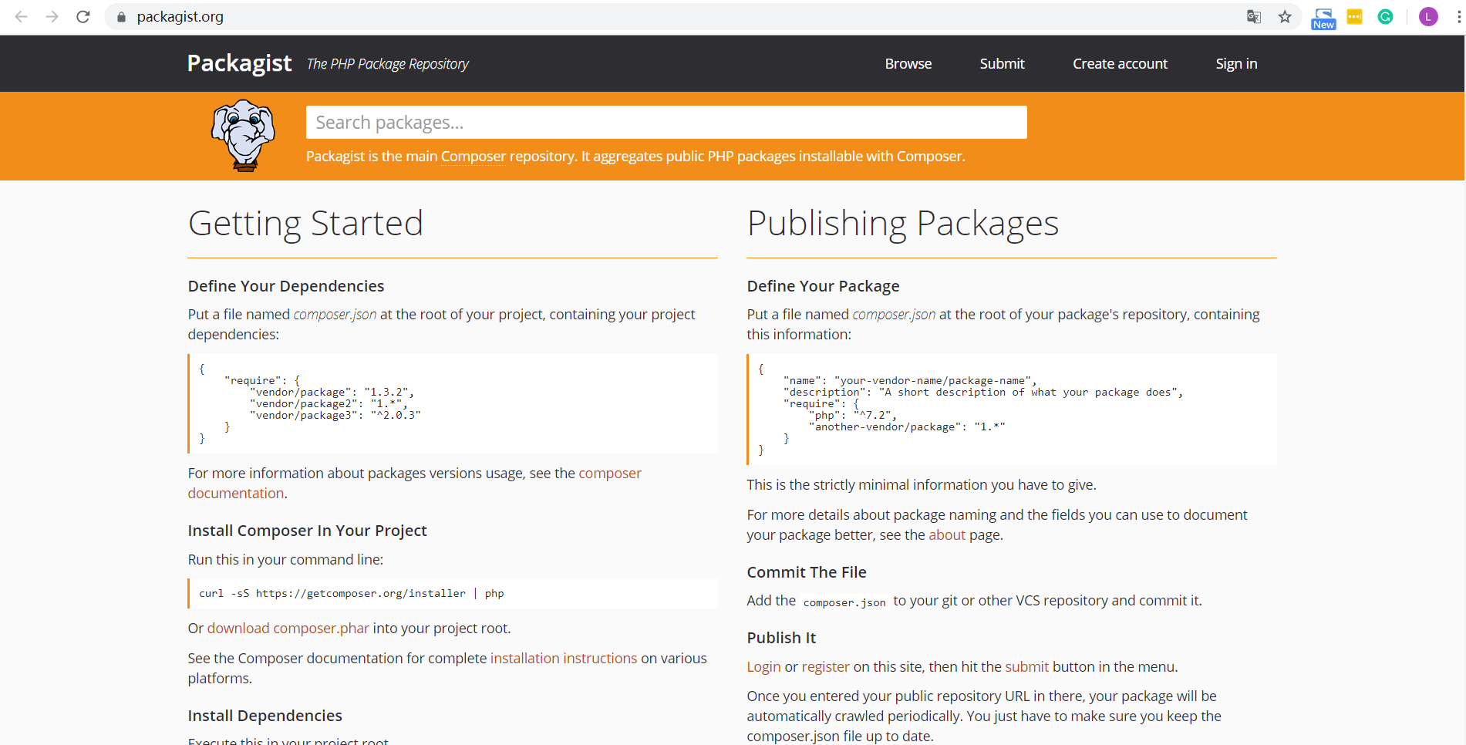Viewport: 1466px width, 745px height.
Task: Click the padlock site info icon
Action: [121, 17]
